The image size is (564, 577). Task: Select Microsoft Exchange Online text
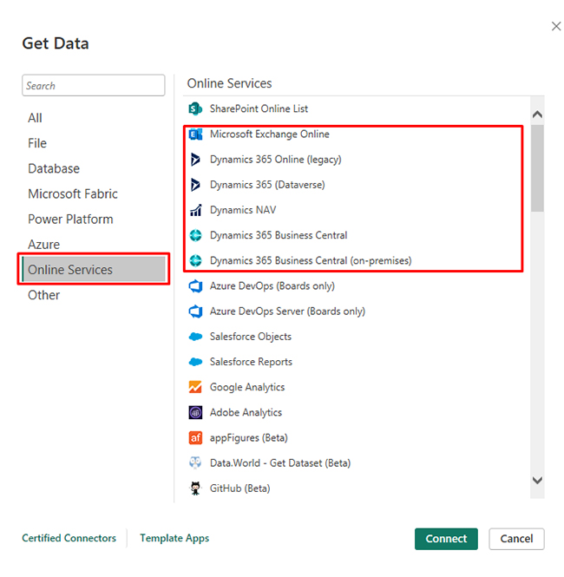point(269,134)
